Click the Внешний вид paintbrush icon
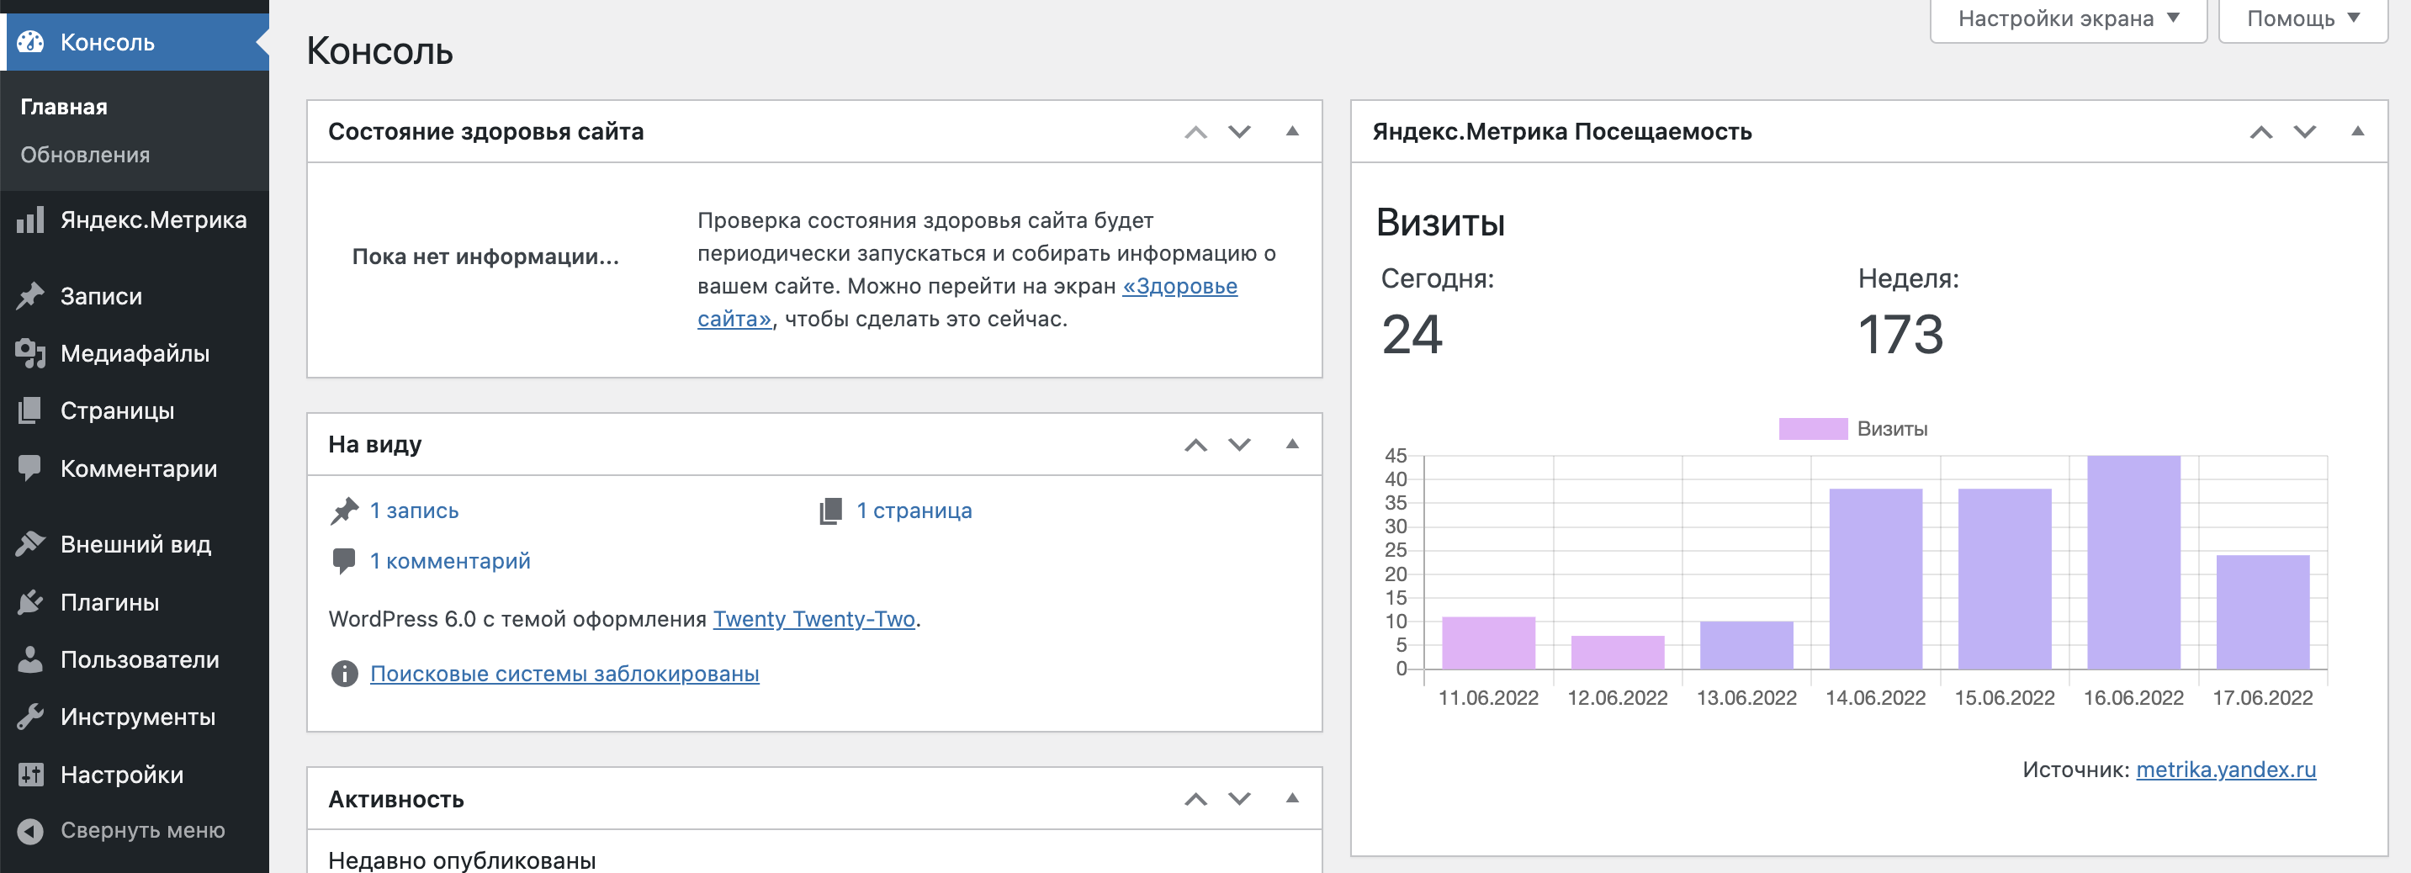Screen dimensions: 2411x873 coord(30,543)
